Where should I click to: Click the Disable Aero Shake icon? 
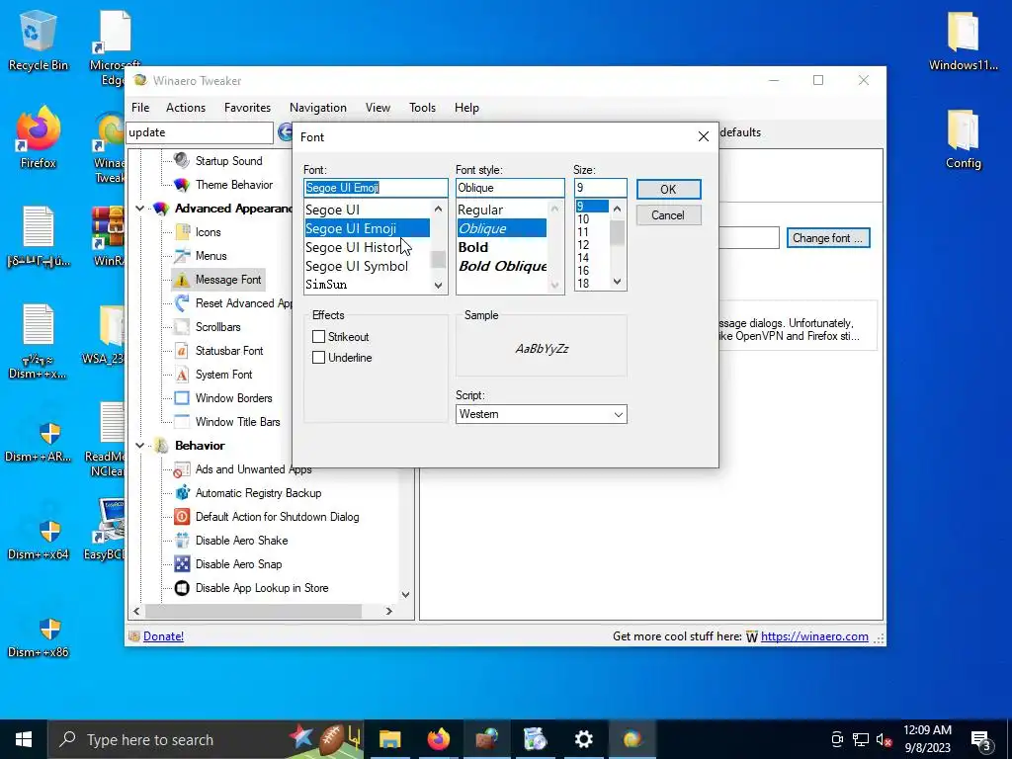click(x=182, y=541)
